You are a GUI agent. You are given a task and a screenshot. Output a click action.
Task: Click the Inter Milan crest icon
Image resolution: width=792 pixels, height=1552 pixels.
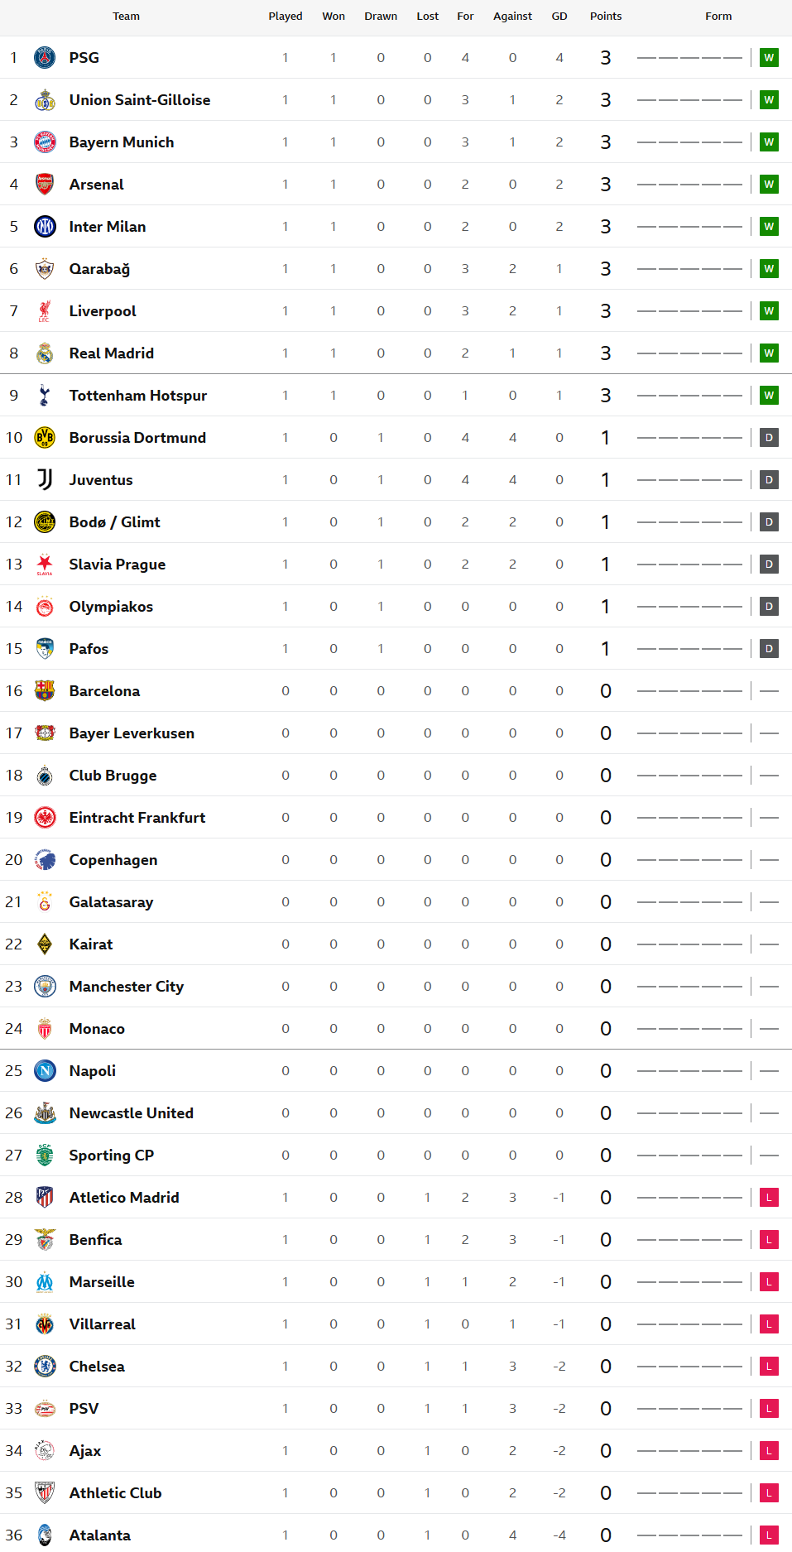tap(45, 227)
